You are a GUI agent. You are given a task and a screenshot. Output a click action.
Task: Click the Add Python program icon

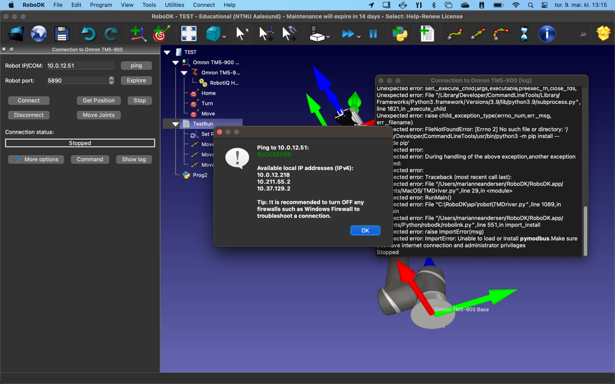pyautogui.click(x=399, y=34)
